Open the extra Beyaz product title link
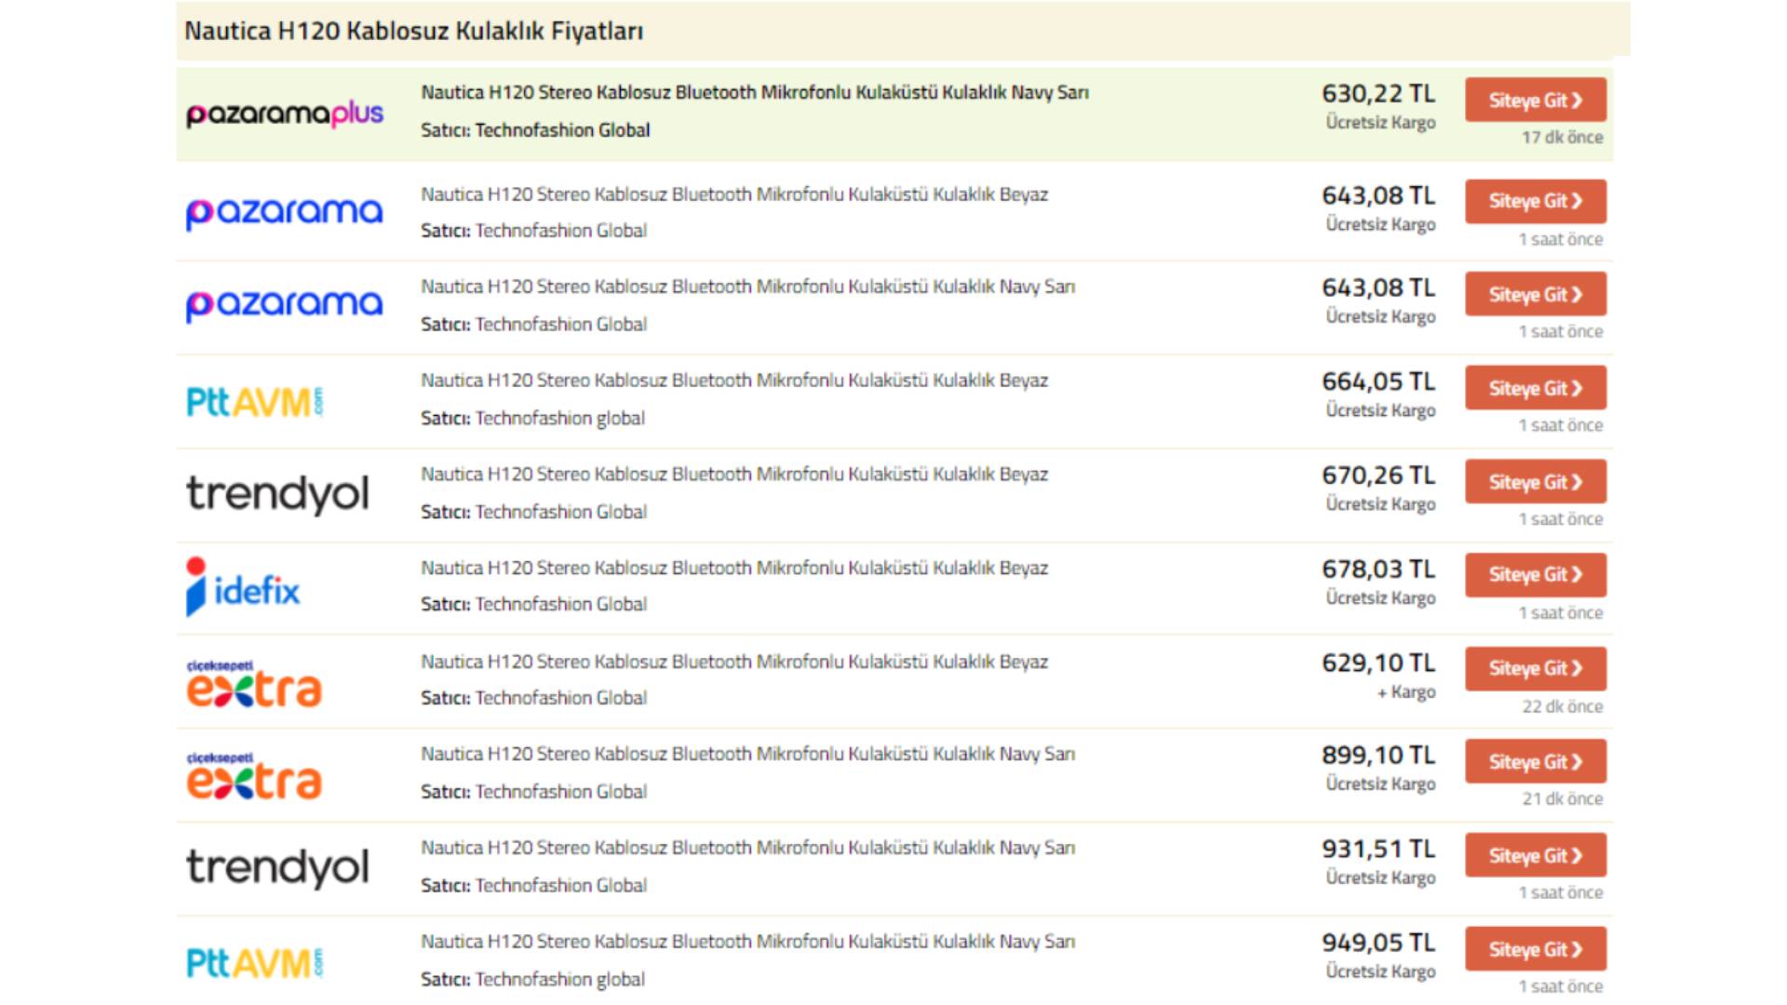This screenshot has width=1787, height=1005. click(734, 662)
